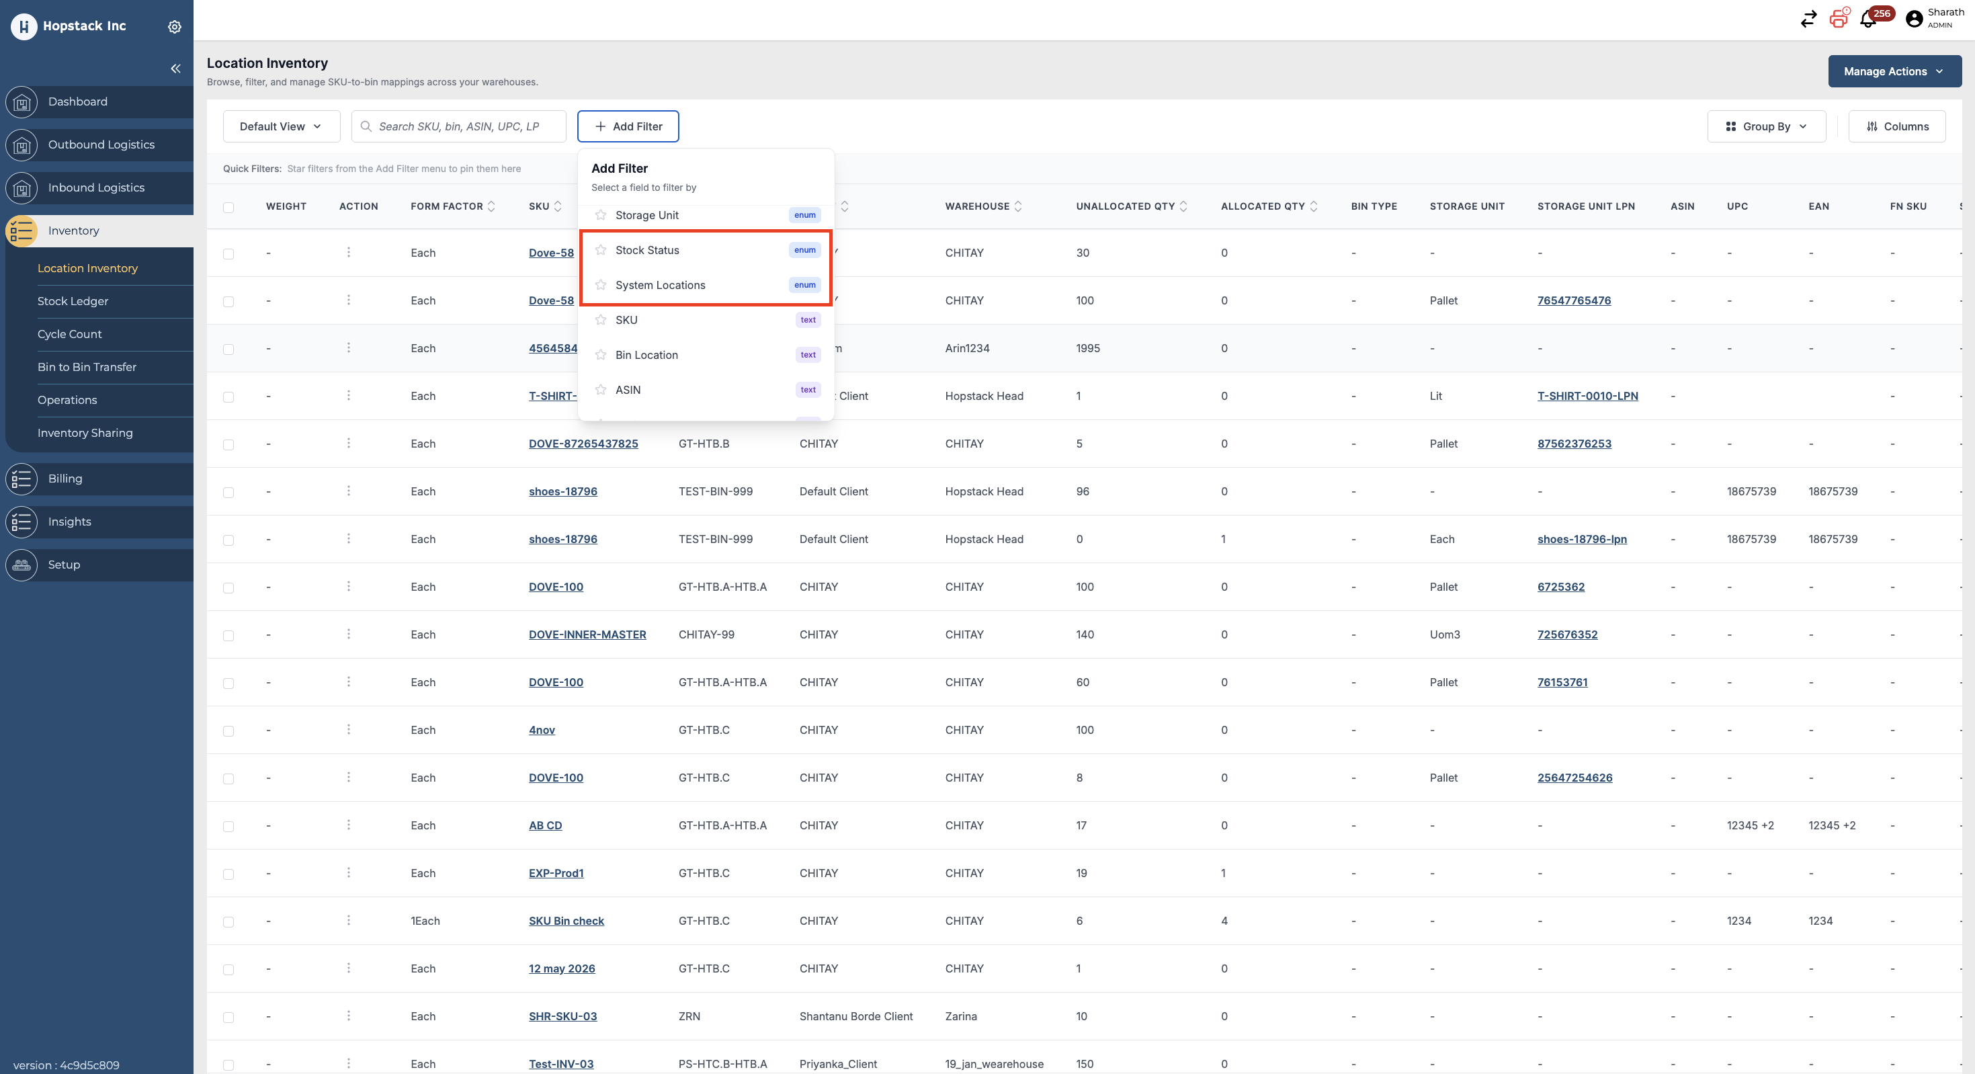The height and width of the screenshot is (1074, 1975).
Task: Click the Add Filter button
Action: click(x=628, y=126)
